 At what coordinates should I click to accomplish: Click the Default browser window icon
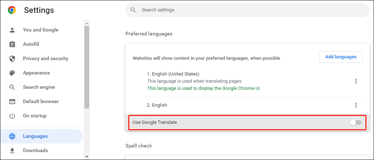click(x=12, y=102)
